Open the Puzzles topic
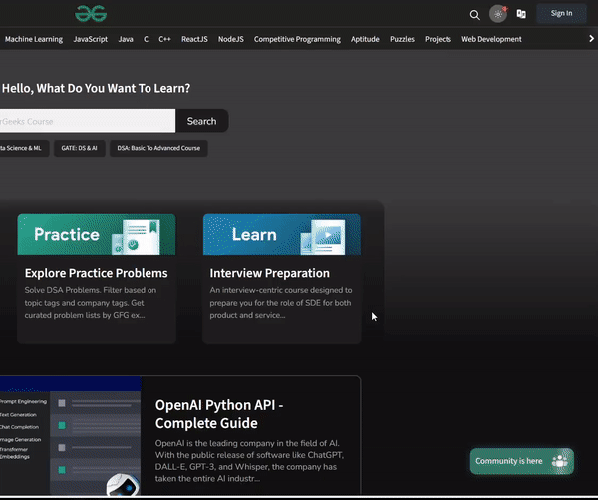 (402, 39)
